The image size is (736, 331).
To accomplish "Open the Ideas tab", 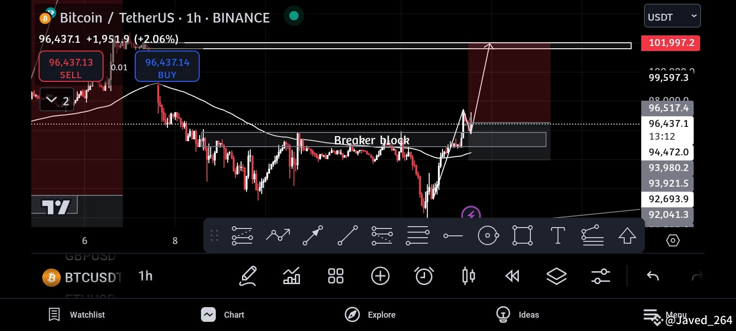I will tap(517, 314).
